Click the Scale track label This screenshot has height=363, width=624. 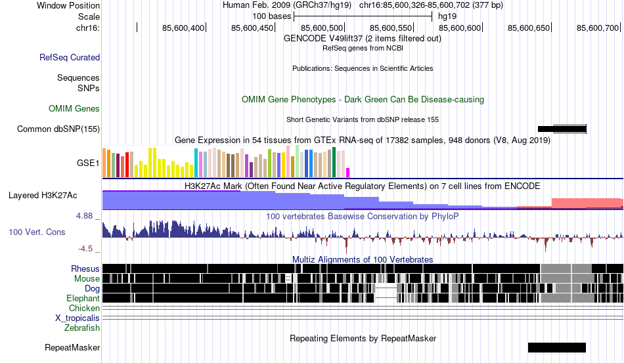click(89, 16)
